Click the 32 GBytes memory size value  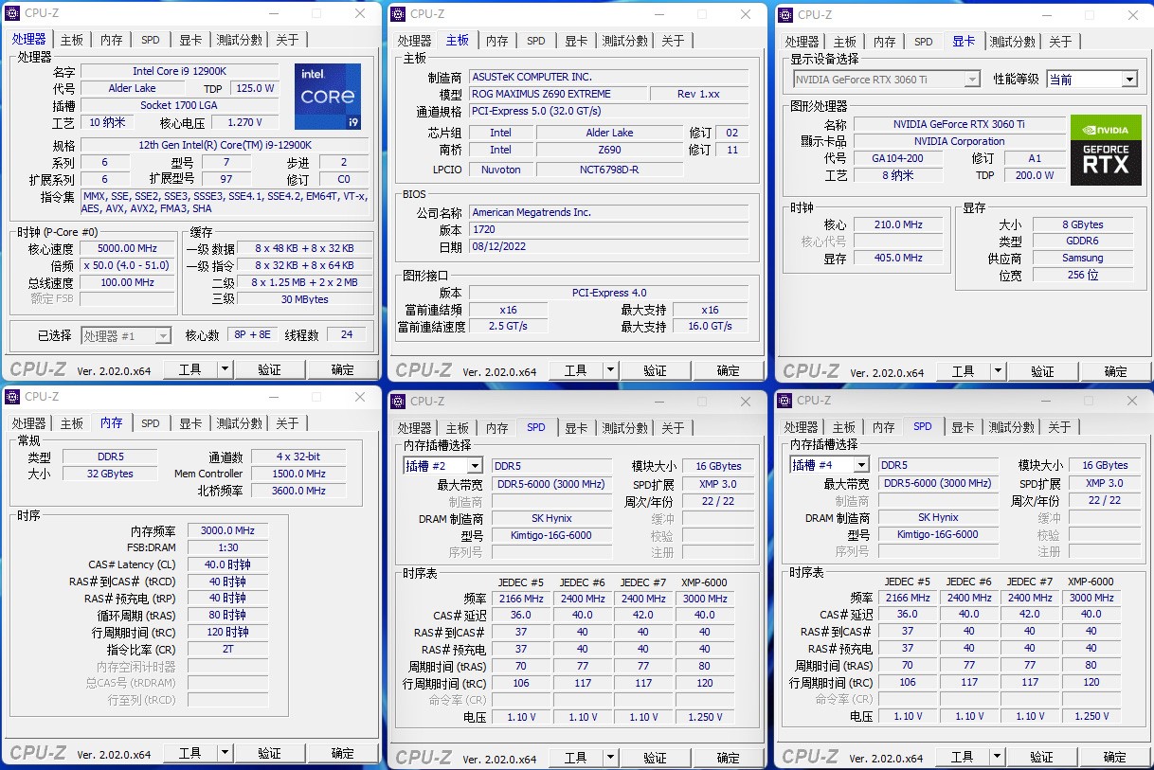coord(110,474)
